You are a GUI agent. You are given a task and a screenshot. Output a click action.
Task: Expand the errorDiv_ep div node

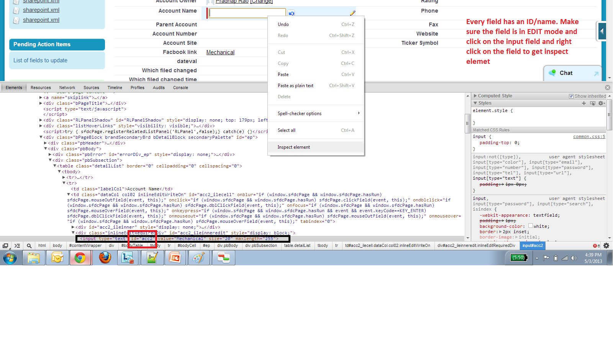50,154
